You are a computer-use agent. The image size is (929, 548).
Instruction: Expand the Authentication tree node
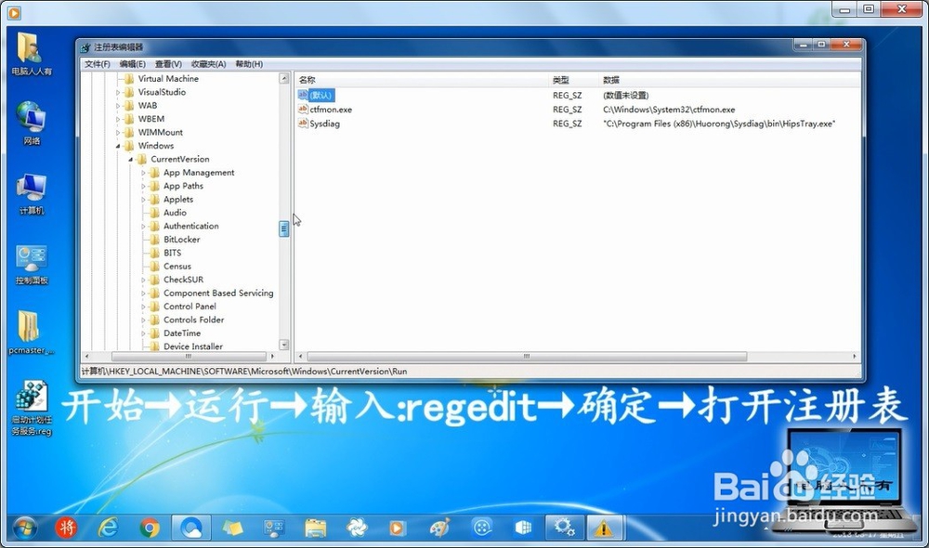(143, 227)
